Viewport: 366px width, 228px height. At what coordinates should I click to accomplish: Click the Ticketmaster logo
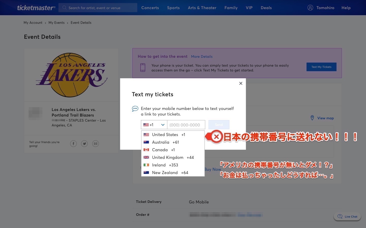36,8
